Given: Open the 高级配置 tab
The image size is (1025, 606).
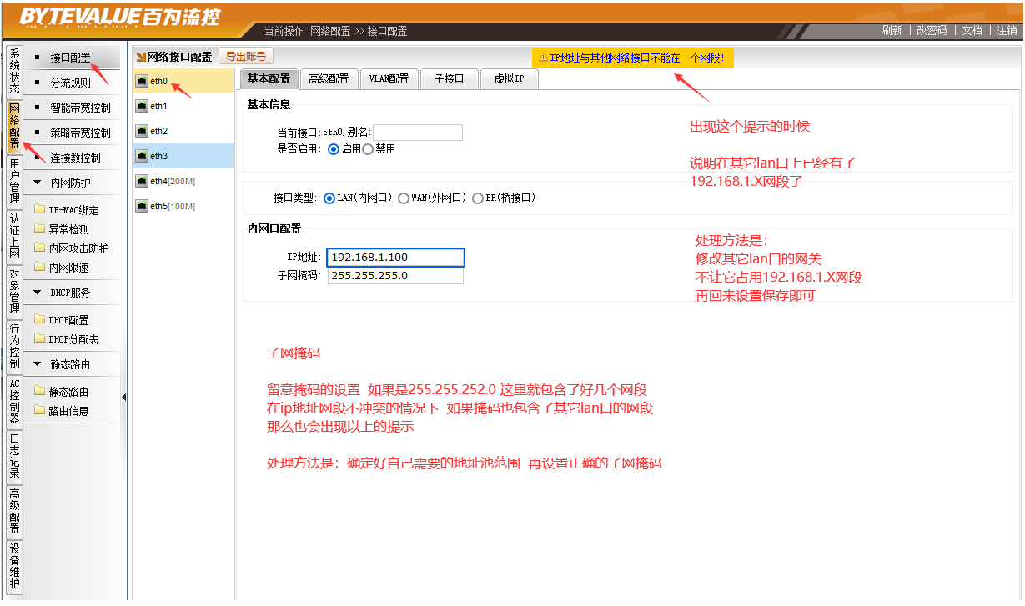Looking at the screenshot, I should point(329,79).
